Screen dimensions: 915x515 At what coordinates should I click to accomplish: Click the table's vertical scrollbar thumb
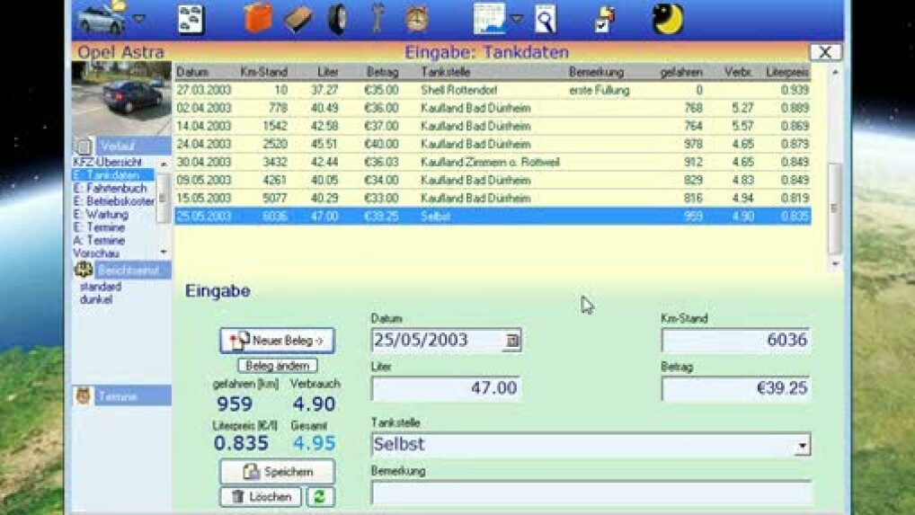pos(834,208)
